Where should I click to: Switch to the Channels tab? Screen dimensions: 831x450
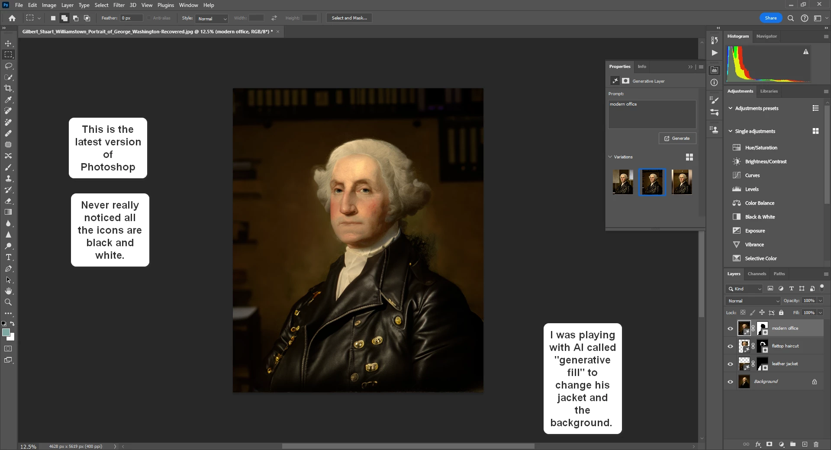(x=757, y=274)
